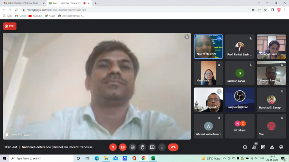The image size is (289, 162).
Task: Raise hand in the meeting
Action: (x=142, y=147)
